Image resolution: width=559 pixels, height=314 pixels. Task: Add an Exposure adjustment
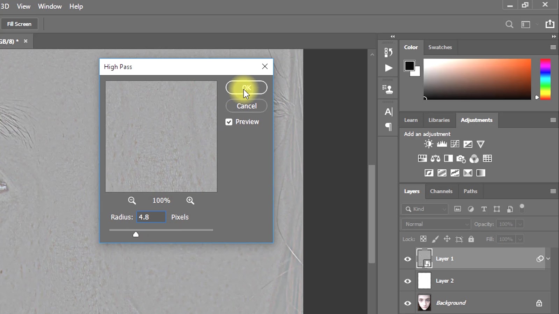(468, 144)
